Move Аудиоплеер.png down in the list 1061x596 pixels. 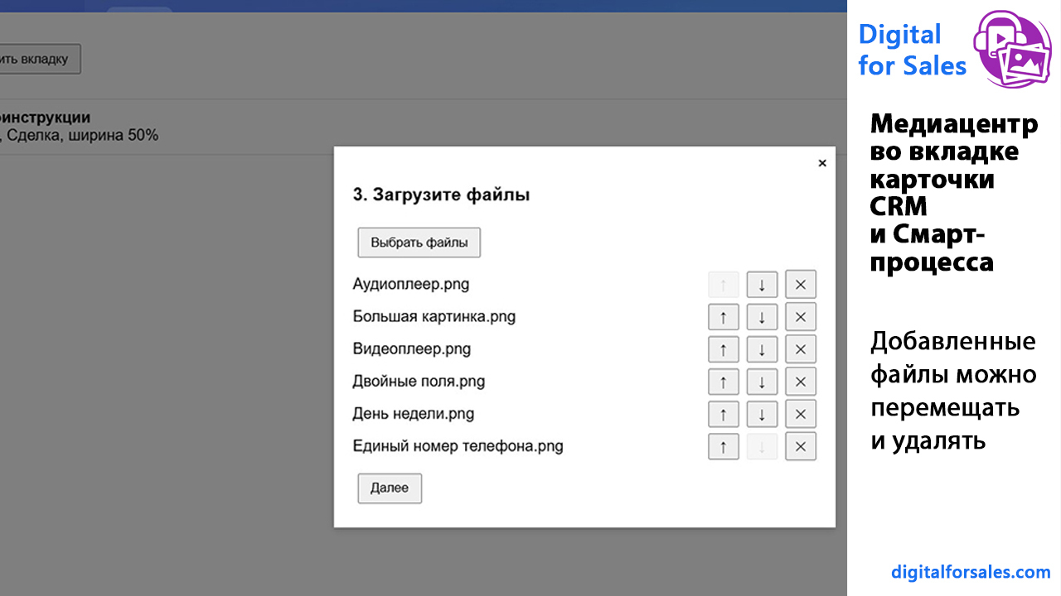point(762,284)
